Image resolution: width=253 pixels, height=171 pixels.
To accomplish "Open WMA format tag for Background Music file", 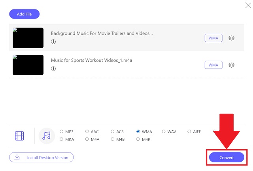I will click(x=213, y=38).
